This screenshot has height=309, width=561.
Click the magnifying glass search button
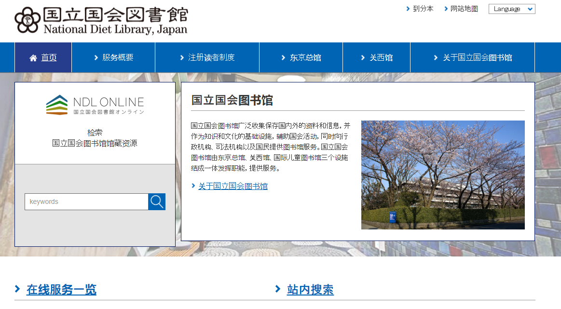(x=157, y=202)
